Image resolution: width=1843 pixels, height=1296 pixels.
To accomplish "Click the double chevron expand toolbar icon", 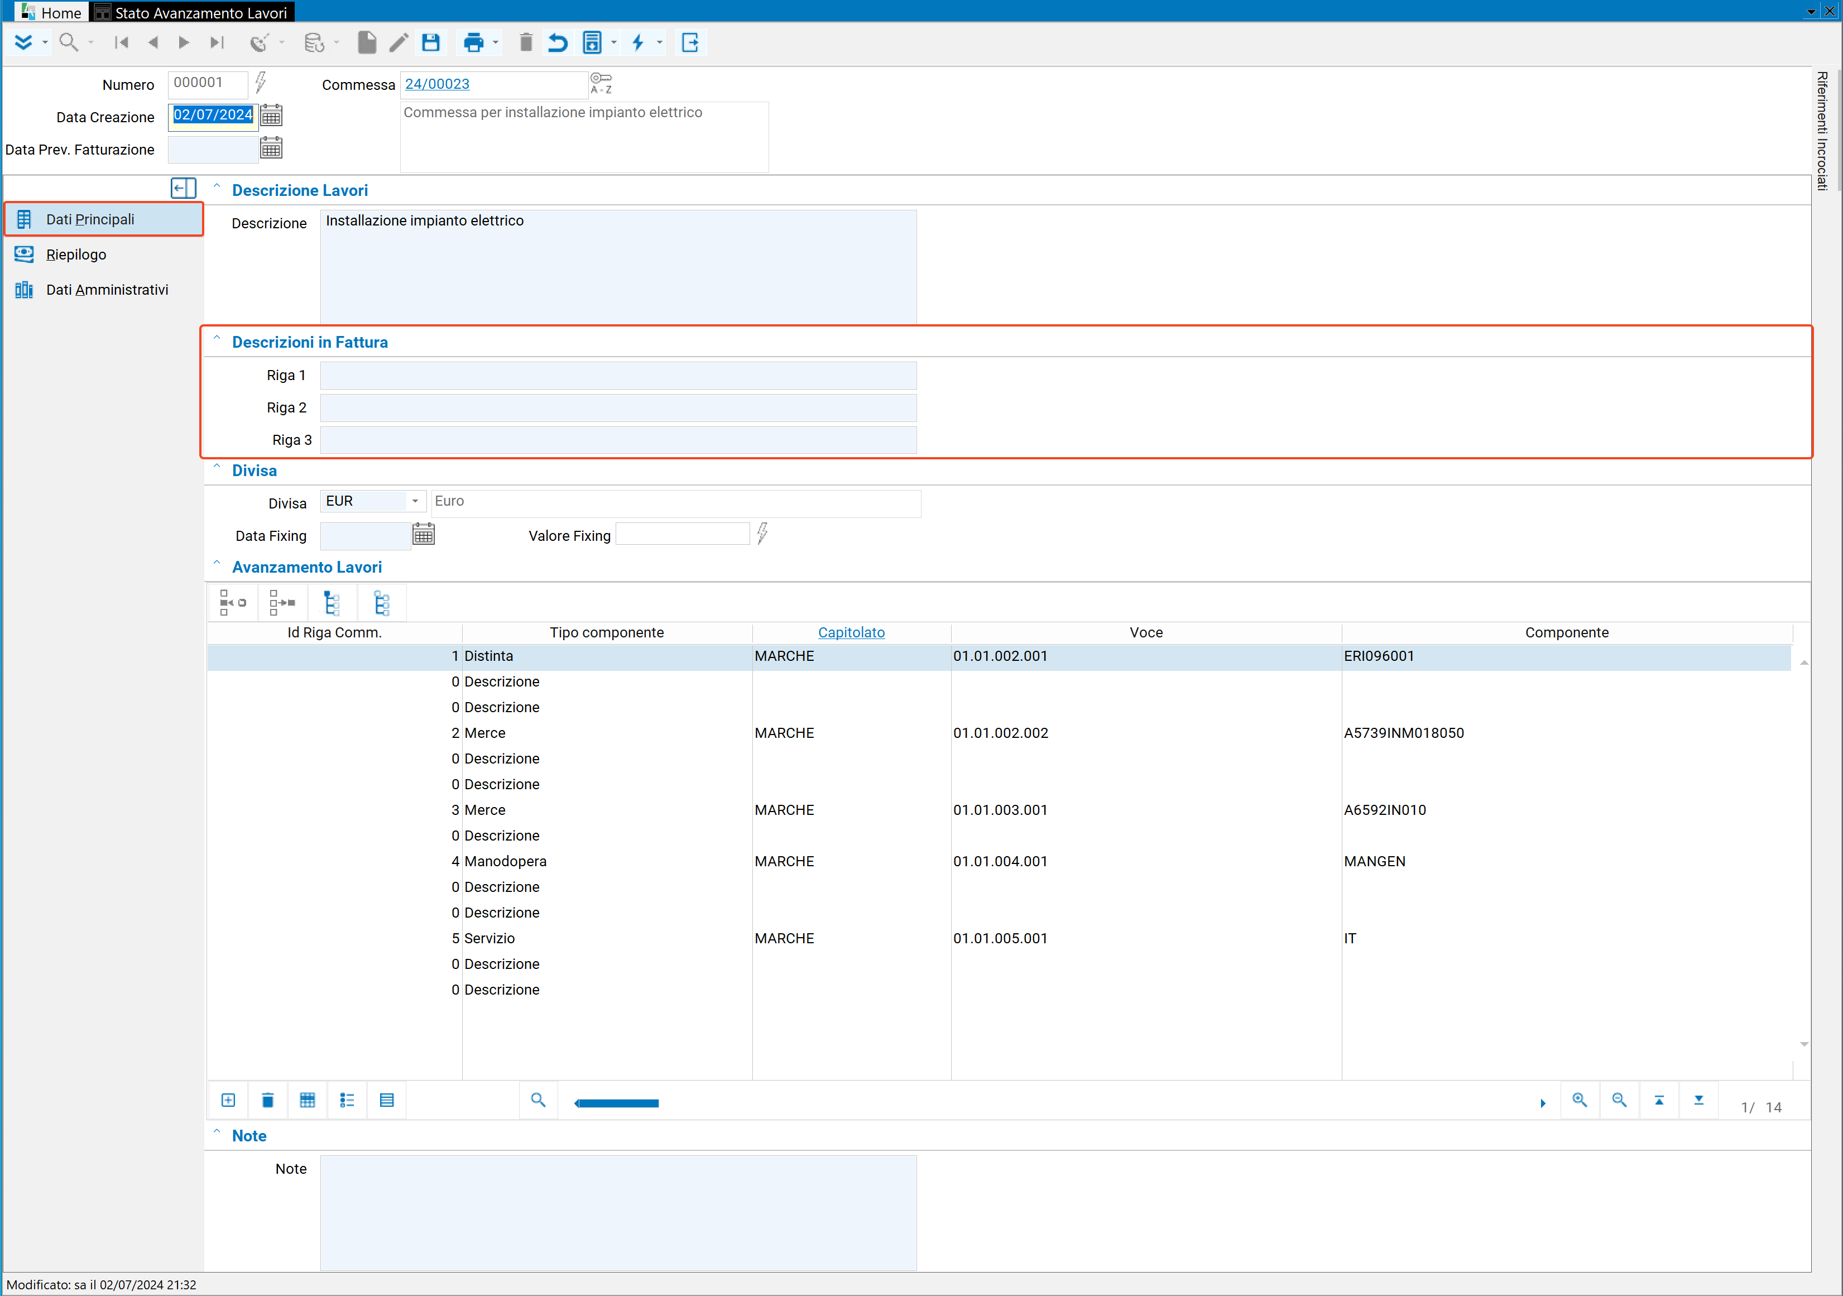I will (23, 42).
